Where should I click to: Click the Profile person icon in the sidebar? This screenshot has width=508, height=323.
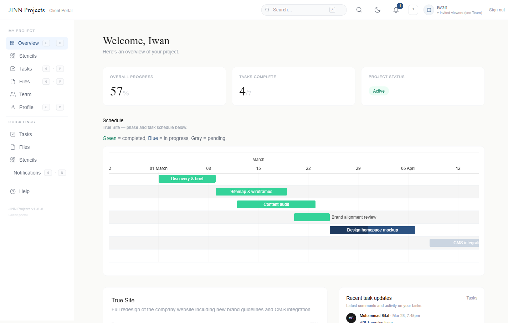13,107
